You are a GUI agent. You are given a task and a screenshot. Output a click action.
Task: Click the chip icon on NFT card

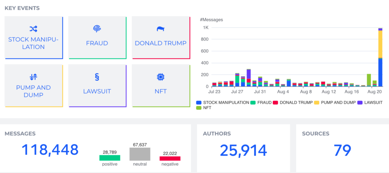click(x=160, y=77)
